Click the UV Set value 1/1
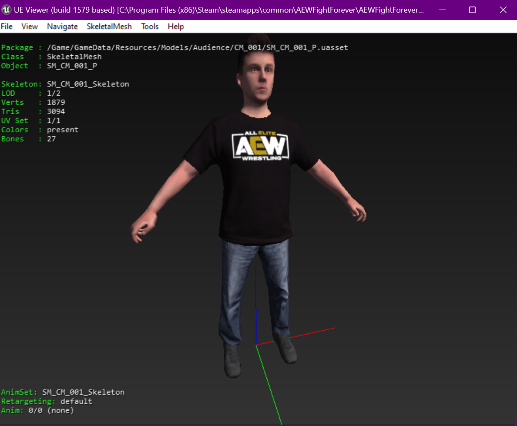The width and height of the screenshot is (517, 426). coord(54,121)
